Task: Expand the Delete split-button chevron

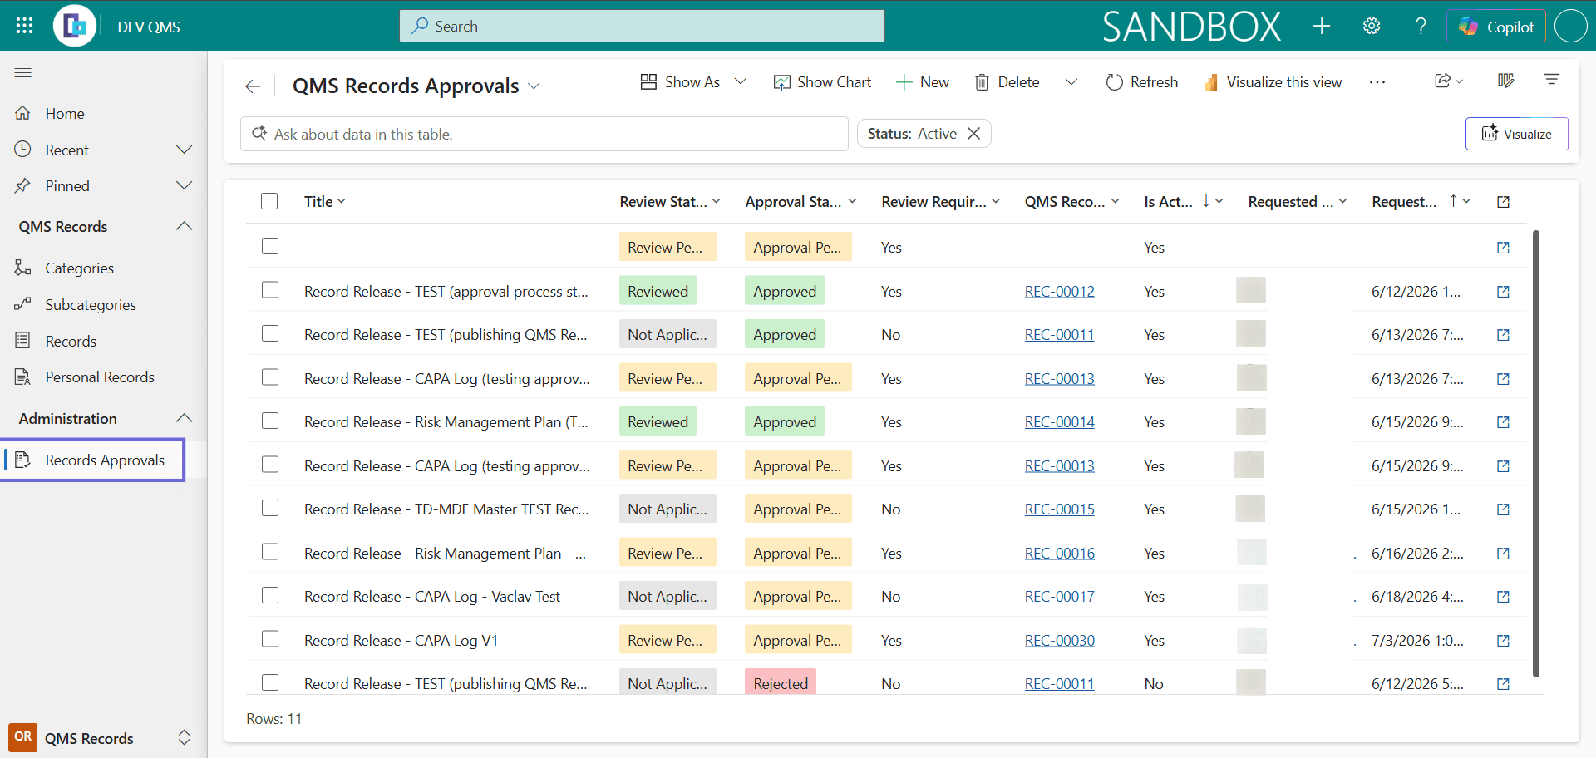Action: tap(1071, 81)
